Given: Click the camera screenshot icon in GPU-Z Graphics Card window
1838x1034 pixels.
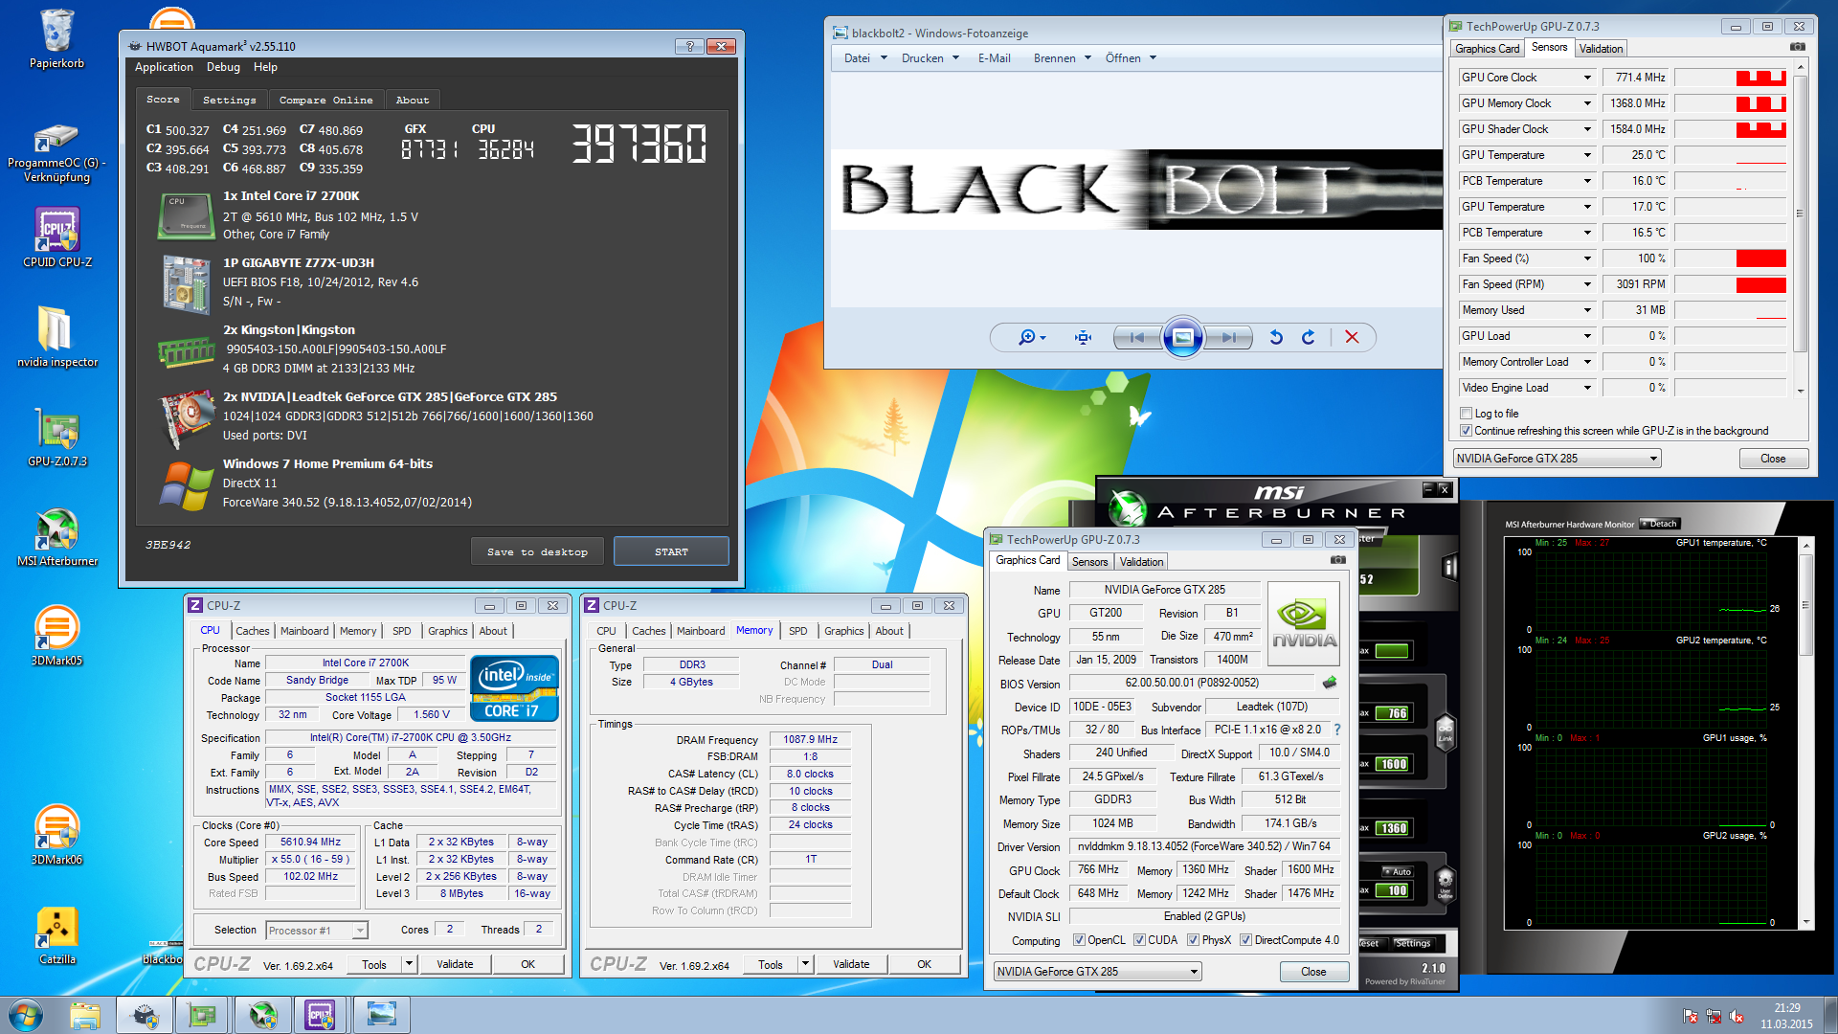Looking at the screenshot, I should click(x=1338, y=560).
